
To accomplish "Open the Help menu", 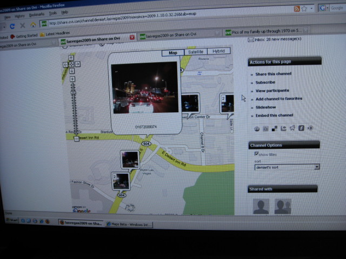I will [64, 12].
